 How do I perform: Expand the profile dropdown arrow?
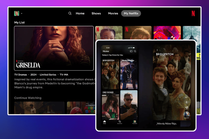tap(21, 13)
